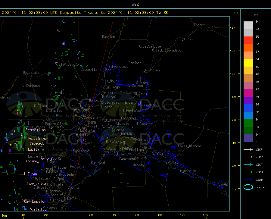The image size is (271, 219).
Task: Click the TUPUNGATO map label
Action: pyautogui.click(x=54, y=171)
